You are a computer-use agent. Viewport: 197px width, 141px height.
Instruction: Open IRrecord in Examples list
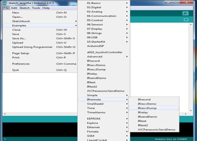point(104,61)
